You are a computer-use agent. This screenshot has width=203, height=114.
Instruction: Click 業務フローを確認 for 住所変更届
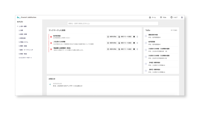[x=125, y=37]
